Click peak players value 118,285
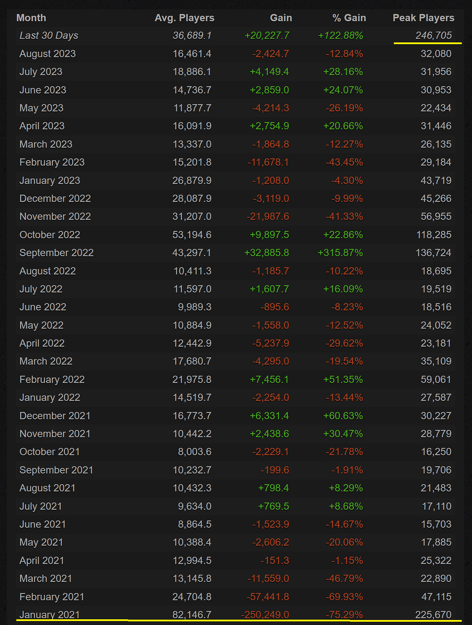Image resolution: width=472 pixels, height=625 pixels. (434, 235)
